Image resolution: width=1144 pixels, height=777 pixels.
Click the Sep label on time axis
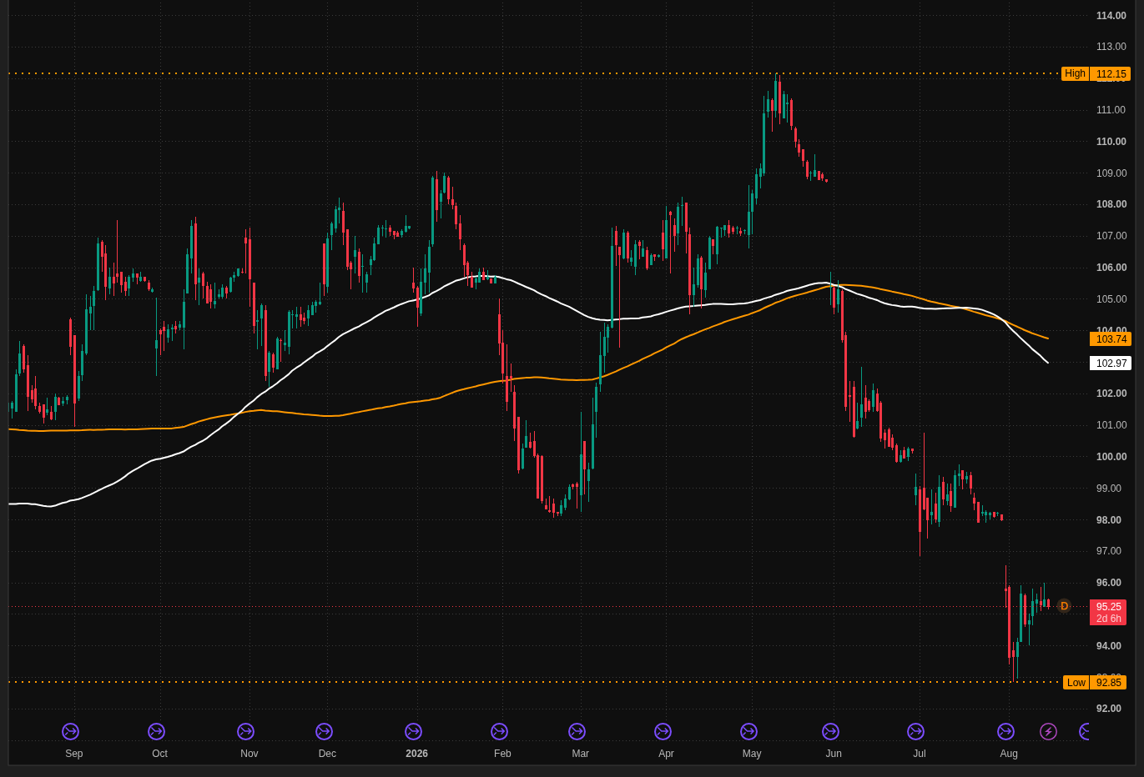(x=74, y=754)
